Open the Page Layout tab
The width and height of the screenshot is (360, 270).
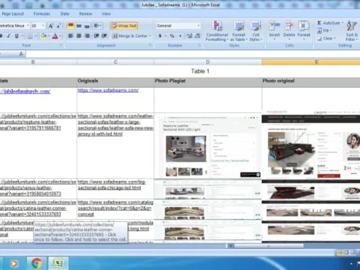tap(13, 14)
